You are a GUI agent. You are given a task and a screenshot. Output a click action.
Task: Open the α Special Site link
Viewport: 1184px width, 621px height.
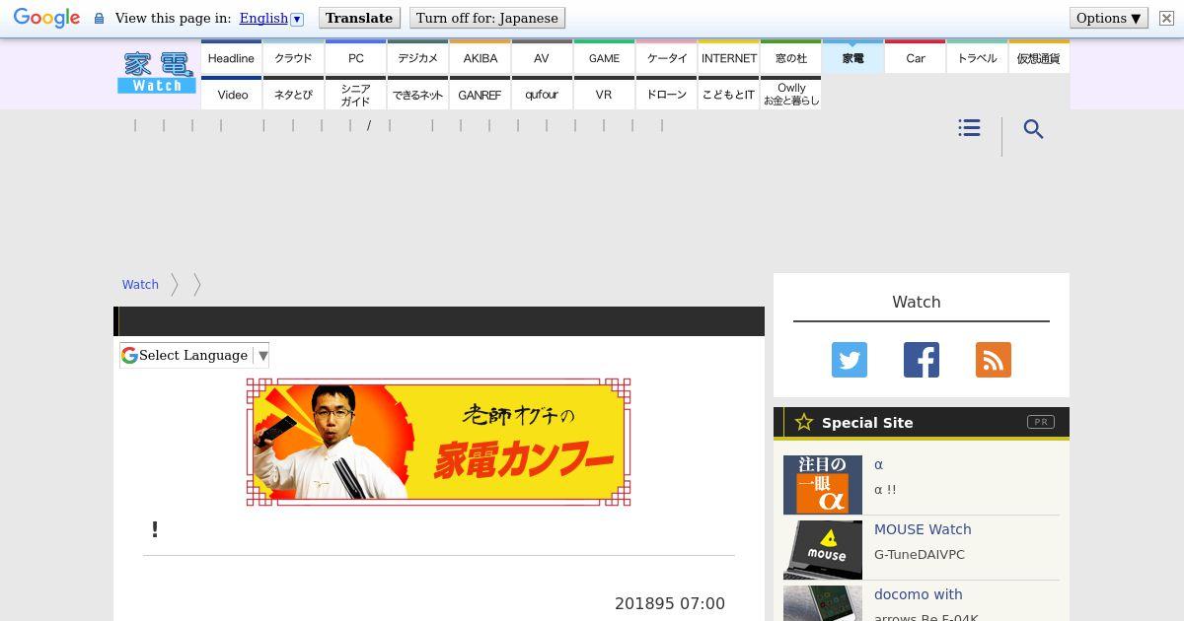[x=878, y=464]
